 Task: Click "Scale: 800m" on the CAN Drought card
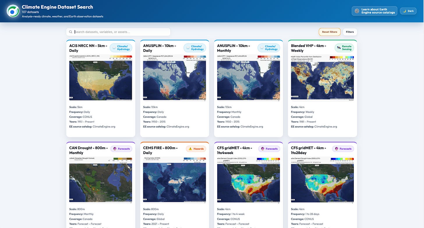point(77,209)
